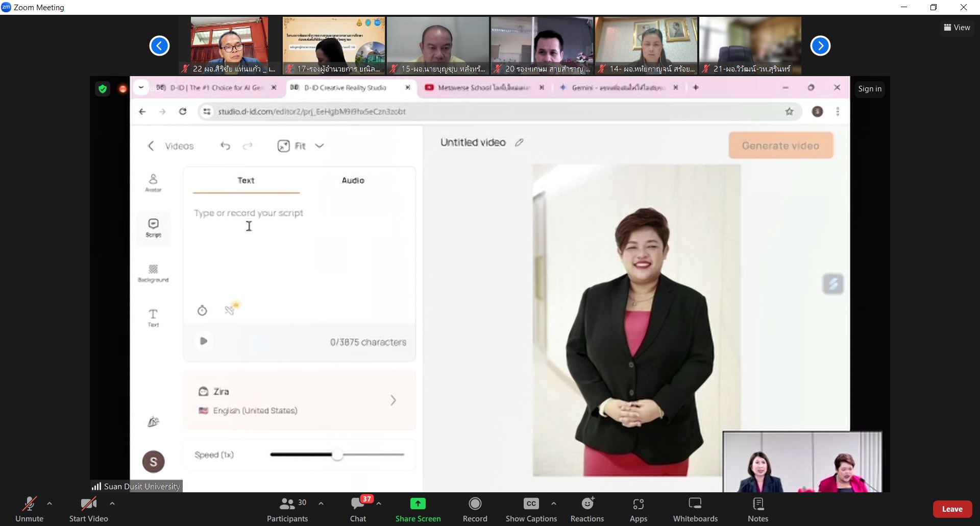Viewport: 980px width, 526px height.
Task: Expand arrow next to Chat
Action: pyautogui.click(x=379, y=504)
